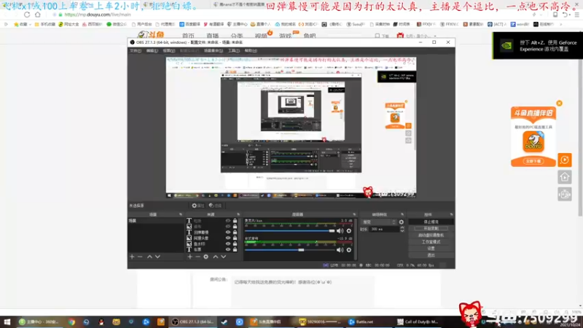
Task: Toggle visibility of the 阿狸头像 source
Action: [x=228, y=238]
